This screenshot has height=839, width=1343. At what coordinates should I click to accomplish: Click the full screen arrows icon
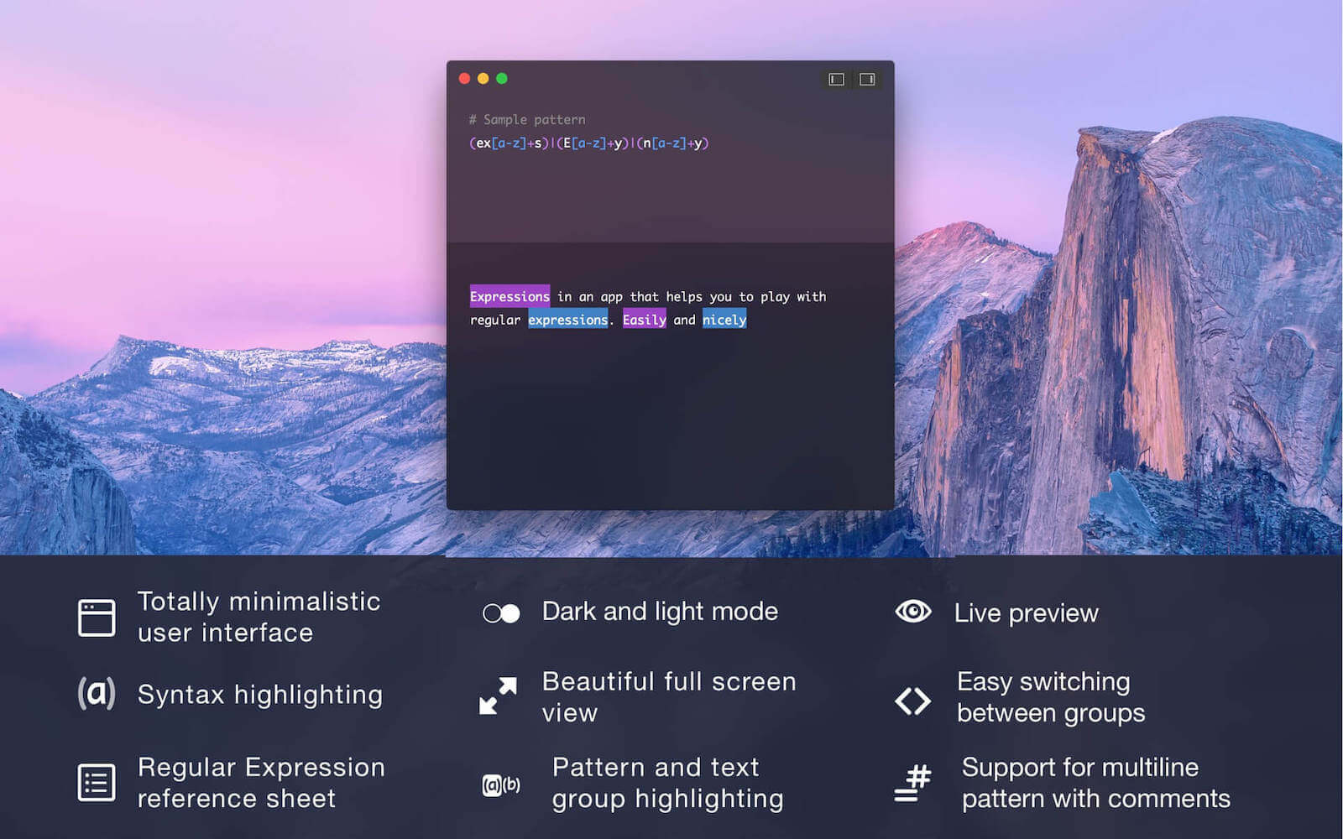coord(498,696)
